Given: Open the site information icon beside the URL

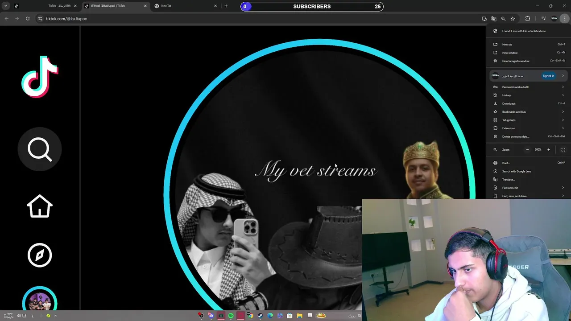Looking at the screenshot, I should click(x=40, y=19).
